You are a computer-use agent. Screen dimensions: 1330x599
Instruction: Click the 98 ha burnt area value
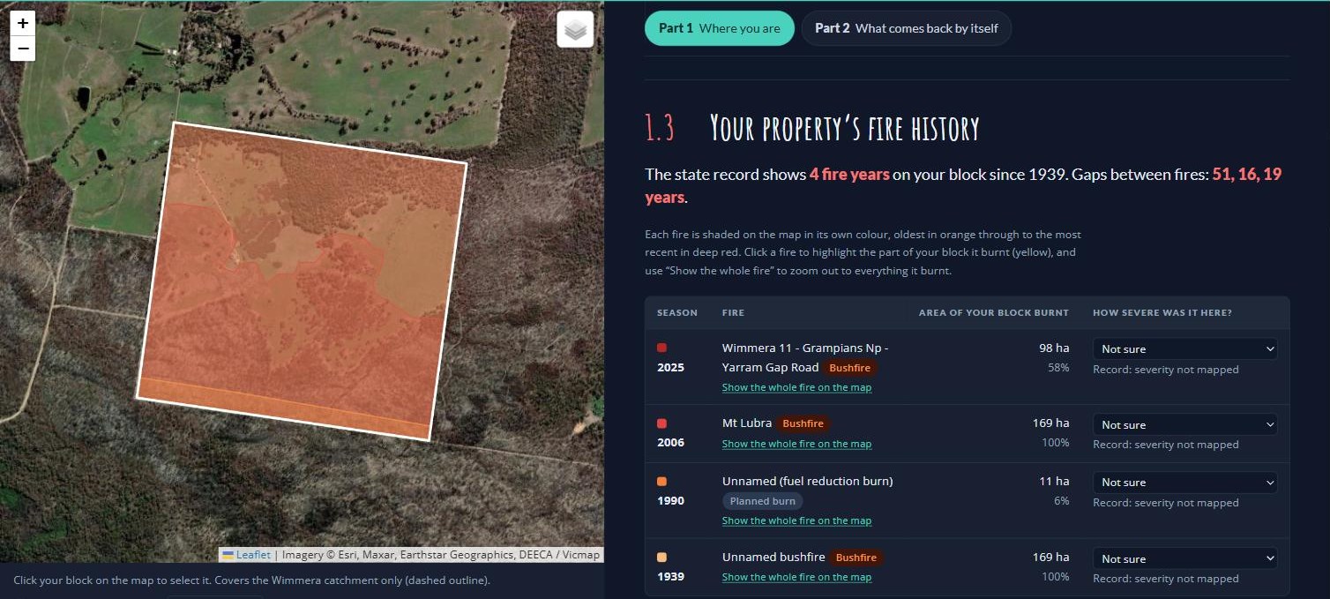[1054, 348]
